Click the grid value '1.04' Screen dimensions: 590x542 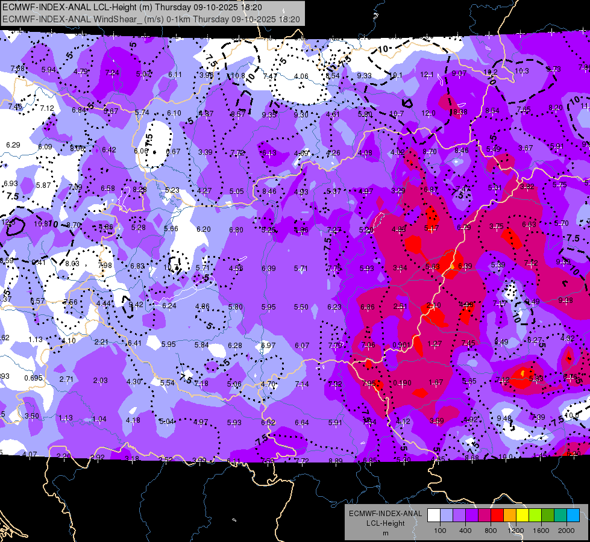click(x=99, y=419)
